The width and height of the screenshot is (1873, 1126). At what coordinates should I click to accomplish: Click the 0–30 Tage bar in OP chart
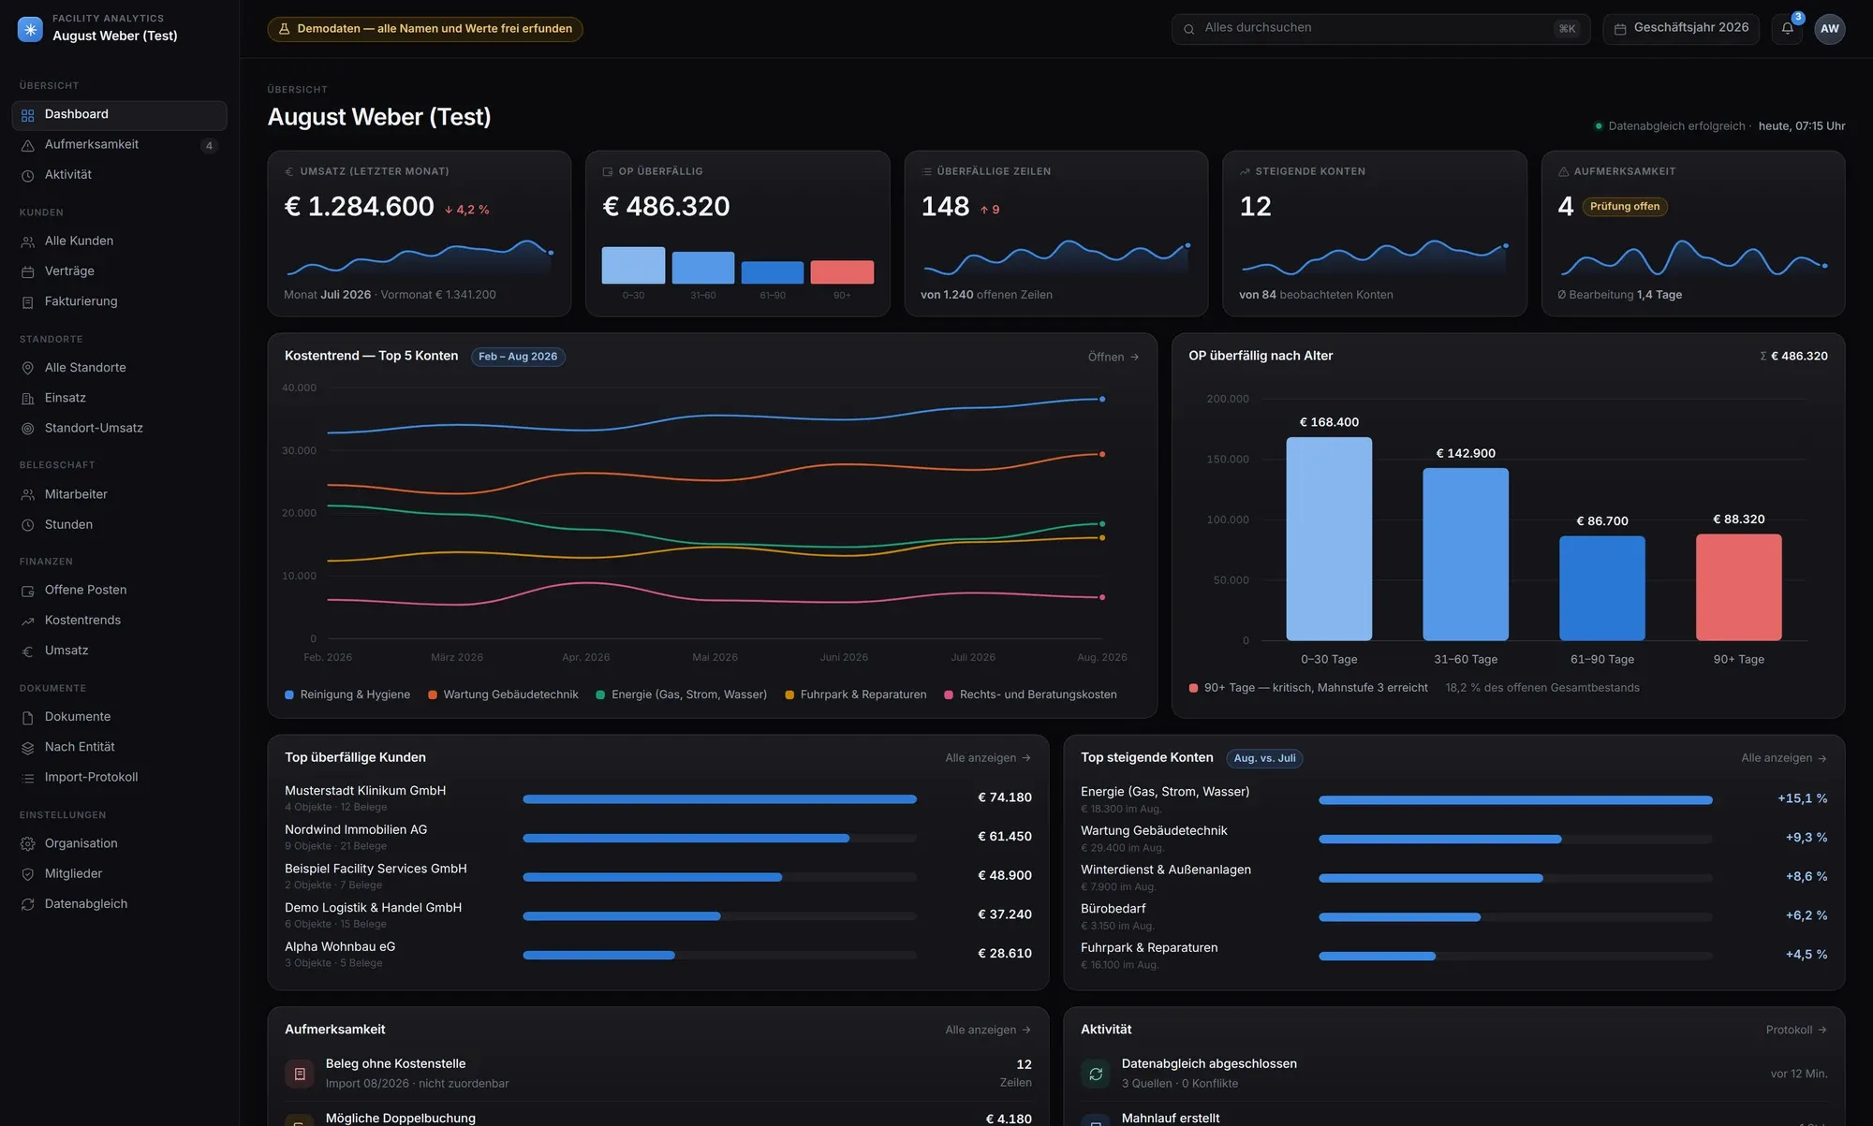coord(1329,539)
